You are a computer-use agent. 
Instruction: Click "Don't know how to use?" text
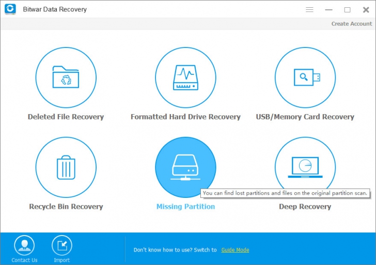(x=163, y=250)
